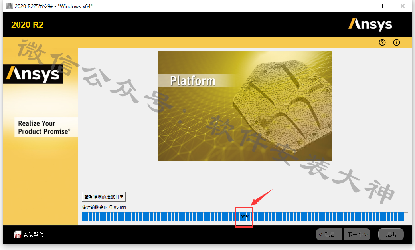Screen dimensions: 415x250
Task: Open the information icon
Action: click(x=397, y=42)
